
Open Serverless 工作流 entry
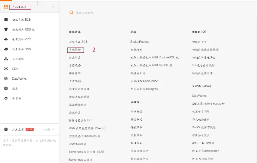81,160
